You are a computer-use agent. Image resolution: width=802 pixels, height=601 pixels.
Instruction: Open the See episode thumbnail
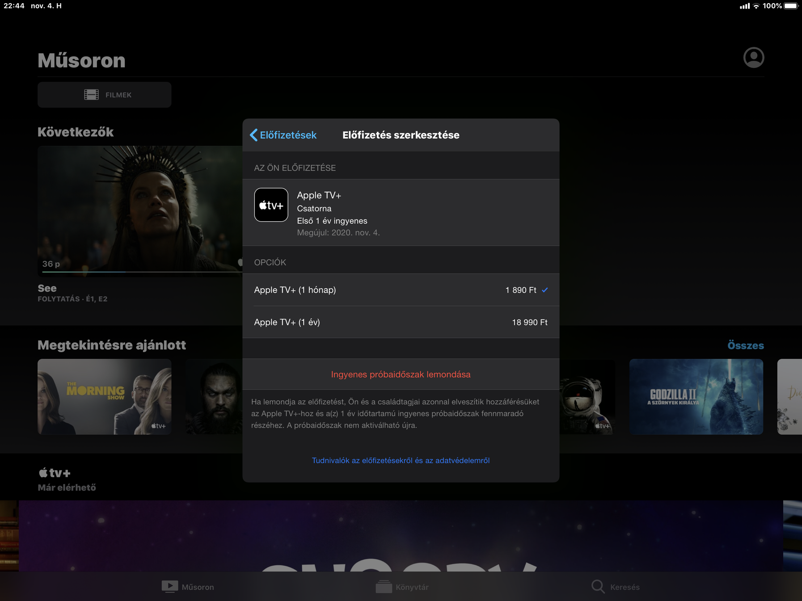140,211
